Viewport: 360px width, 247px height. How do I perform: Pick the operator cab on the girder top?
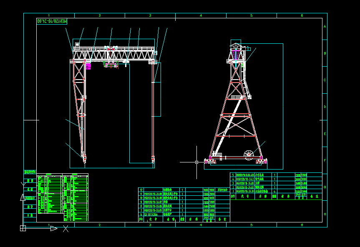pyautogui.click(x=77, y=44)
